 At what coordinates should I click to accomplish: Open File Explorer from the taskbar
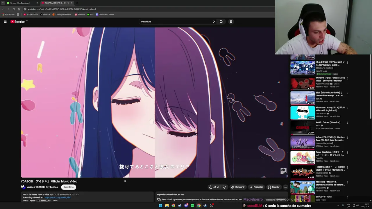[x=167, y=206]
